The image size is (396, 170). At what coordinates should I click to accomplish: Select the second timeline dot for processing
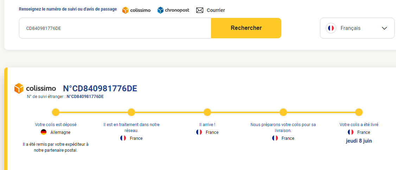tap(131, 112)
